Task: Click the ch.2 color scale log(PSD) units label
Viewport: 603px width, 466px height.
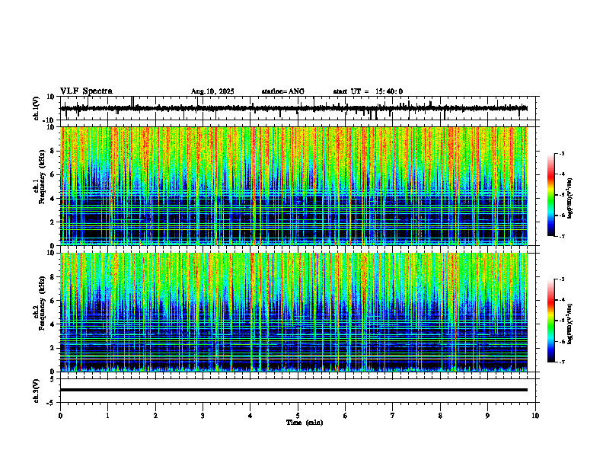Action: (570, 324)
